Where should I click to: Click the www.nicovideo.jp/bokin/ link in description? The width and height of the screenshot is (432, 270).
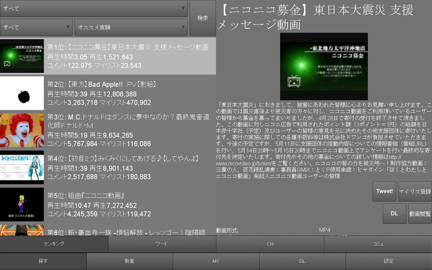tap(243, 163)
